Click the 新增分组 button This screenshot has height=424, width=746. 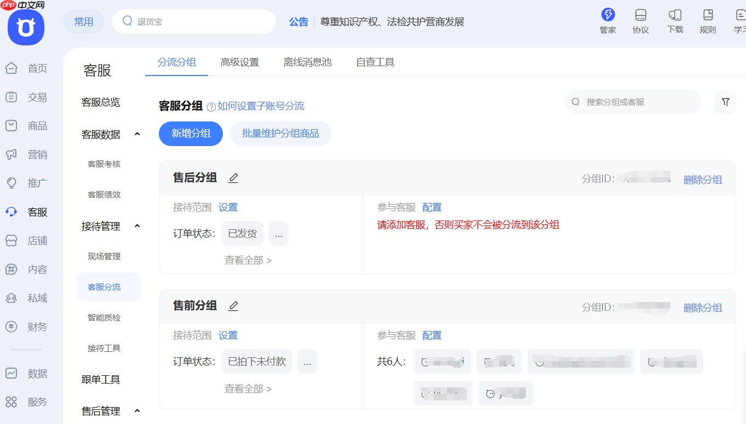[x=191, y=133]
